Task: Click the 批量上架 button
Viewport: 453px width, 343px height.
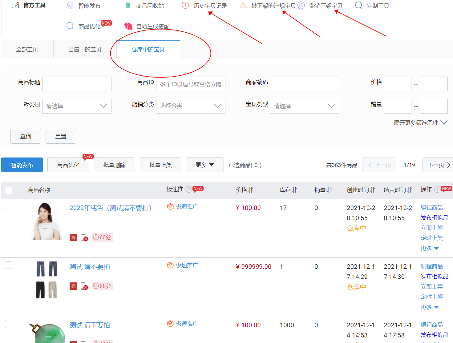Action: click(x=160, y=165)
